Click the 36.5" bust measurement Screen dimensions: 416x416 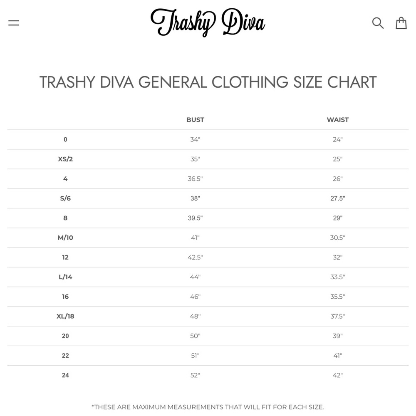[195, 179]
